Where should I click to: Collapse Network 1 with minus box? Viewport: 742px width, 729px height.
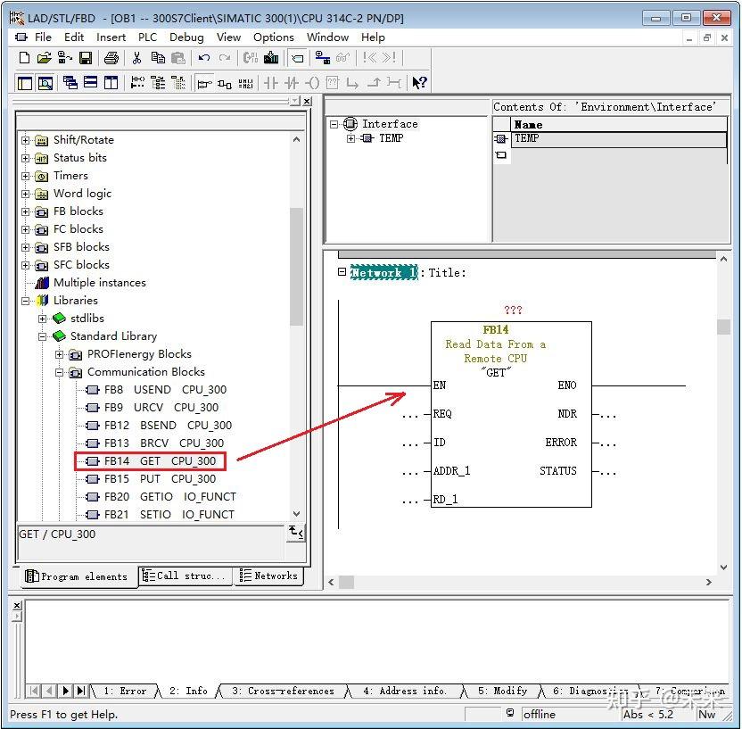tap(342, 272)
